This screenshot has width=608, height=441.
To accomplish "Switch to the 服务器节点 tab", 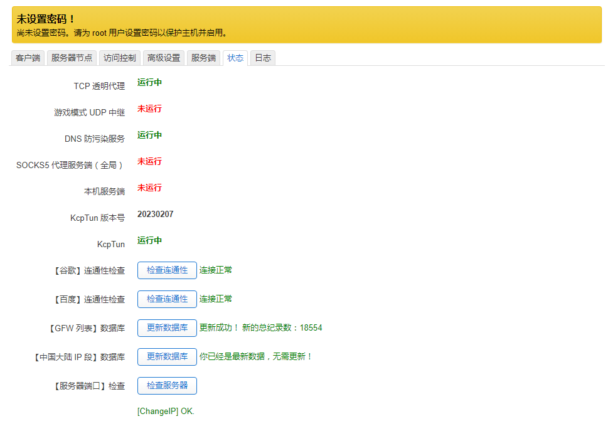I will 72,58.
